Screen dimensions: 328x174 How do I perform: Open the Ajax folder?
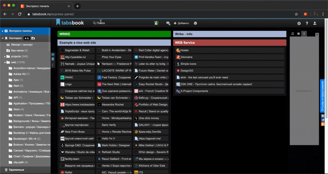[18, 80]
